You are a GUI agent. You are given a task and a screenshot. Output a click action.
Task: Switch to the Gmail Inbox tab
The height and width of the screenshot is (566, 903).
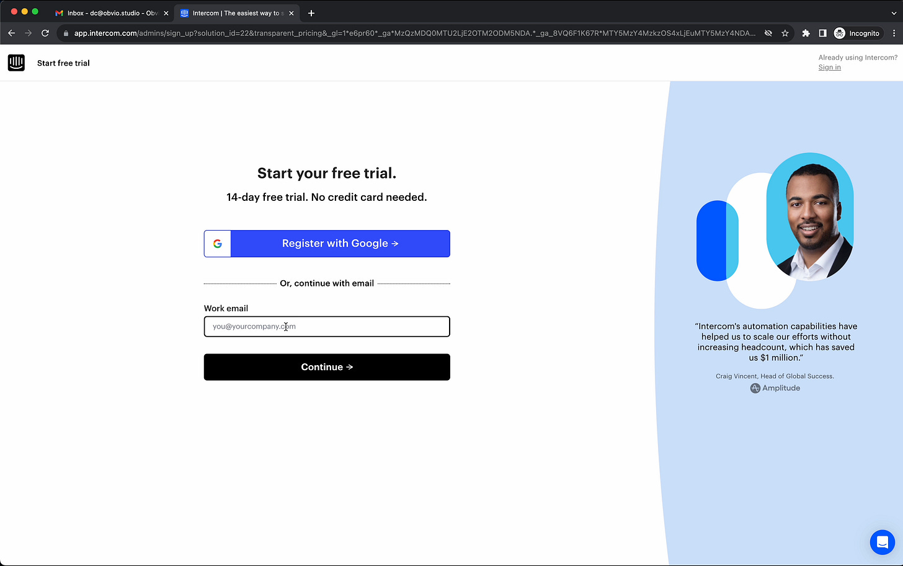[x=110, y=13]
